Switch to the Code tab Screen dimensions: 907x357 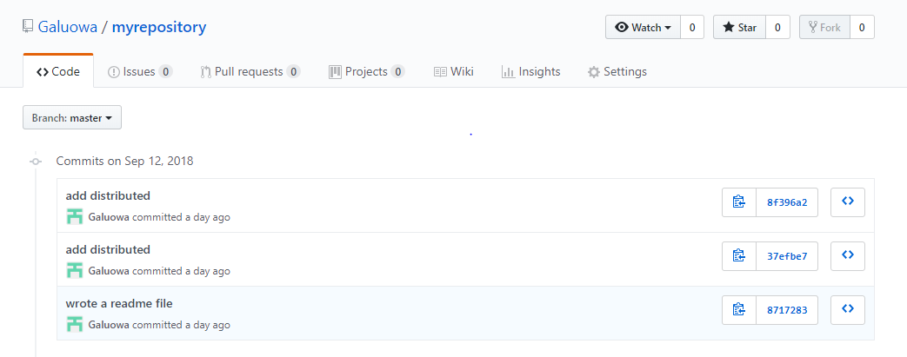click(58, 71)
